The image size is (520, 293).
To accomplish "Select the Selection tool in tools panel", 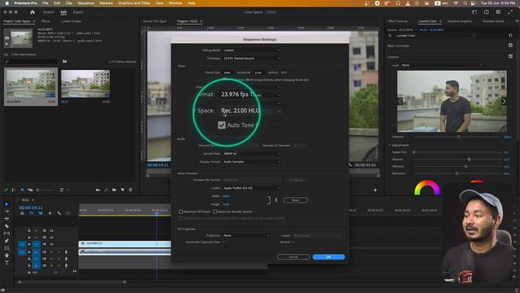I will click(x=6, y=204).
